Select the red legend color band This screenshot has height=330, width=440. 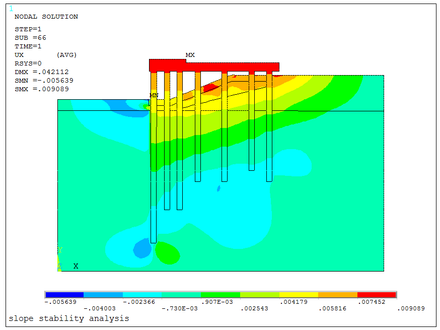pos(377,295)
